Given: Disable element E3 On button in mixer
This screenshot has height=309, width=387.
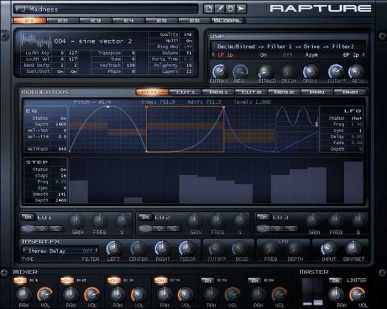Looking at the screenshot, I should click(x=114, y=281).
